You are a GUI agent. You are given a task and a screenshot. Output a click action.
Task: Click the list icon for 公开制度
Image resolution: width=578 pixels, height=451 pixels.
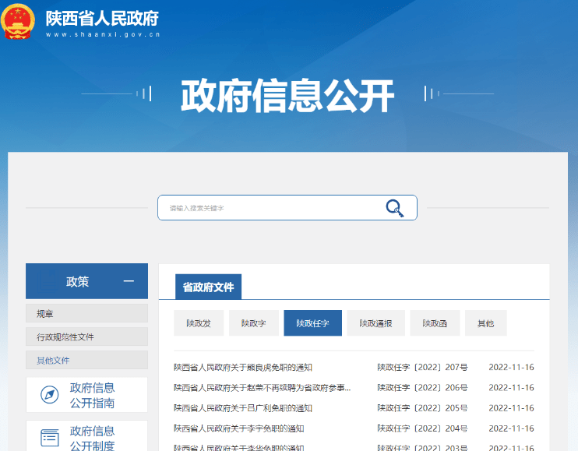(49, 438)
